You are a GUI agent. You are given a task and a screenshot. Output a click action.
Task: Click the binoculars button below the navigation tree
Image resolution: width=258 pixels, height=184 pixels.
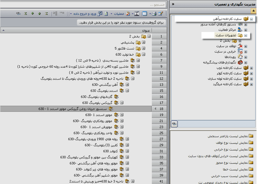click(x=174, y=124)
